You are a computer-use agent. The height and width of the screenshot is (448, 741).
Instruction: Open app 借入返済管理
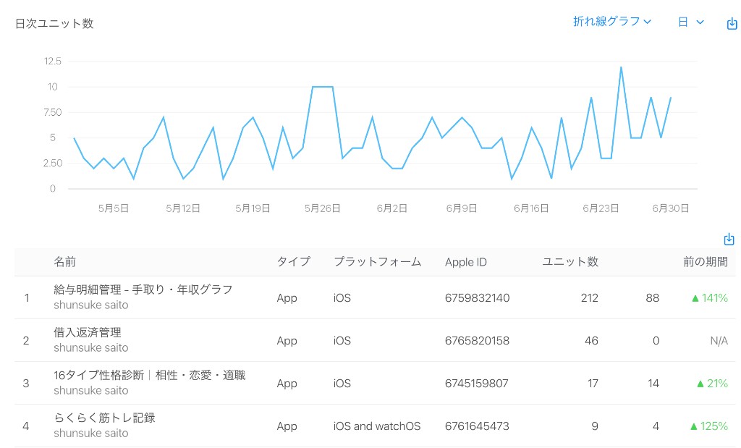pos(88,332)
